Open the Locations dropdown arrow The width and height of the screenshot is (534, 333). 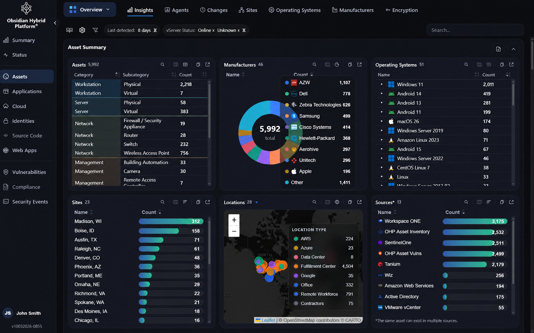257,202
